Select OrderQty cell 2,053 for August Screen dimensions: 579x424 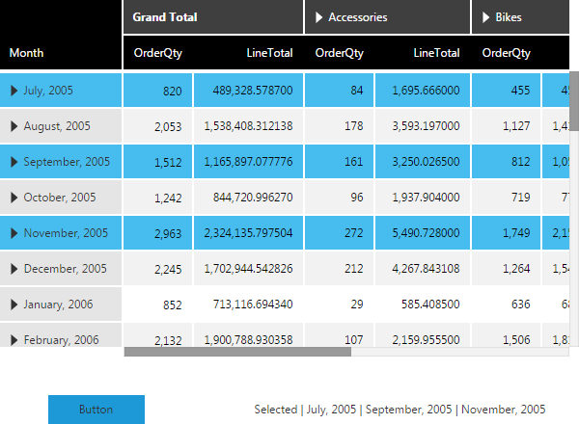(x=158, y=126)
